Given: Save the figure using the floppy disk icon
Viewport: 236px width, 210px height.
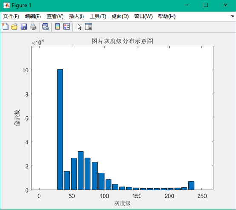Looking at the screenshot, I should [x=24, y=27].
